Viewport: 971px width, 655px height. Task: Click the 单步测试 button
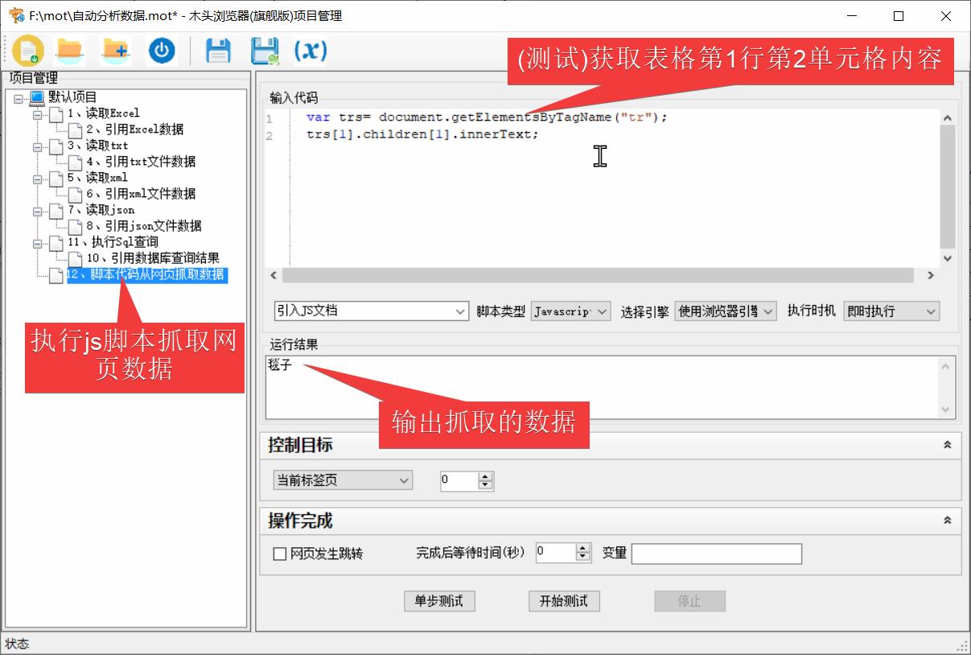438,600
